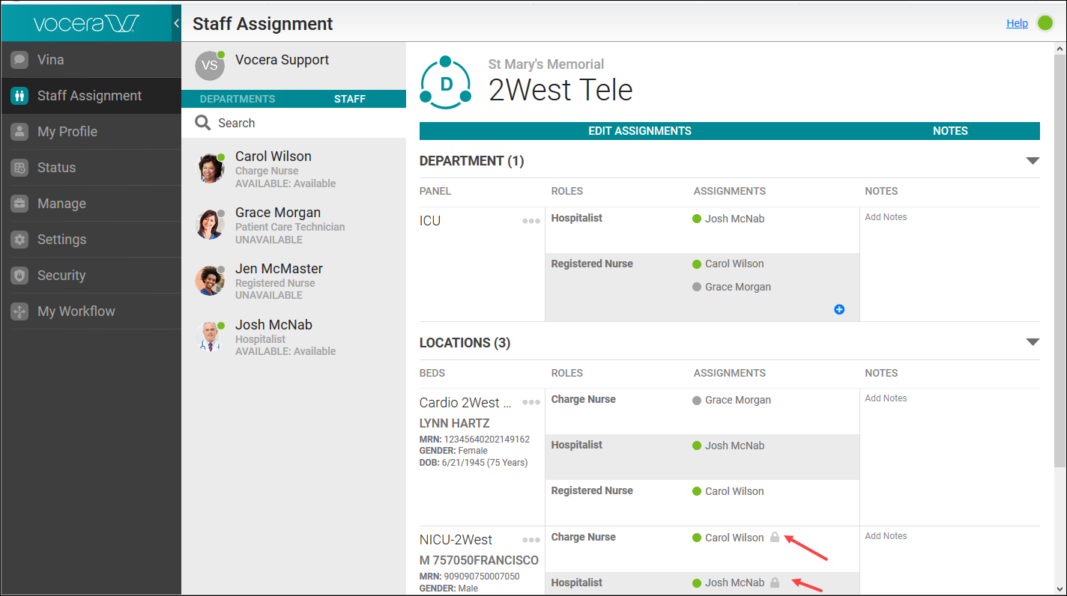Screen dimensions: 1067x596
Task: Click Add Notes for the ICU panel
Action: (x=886, y=217)
